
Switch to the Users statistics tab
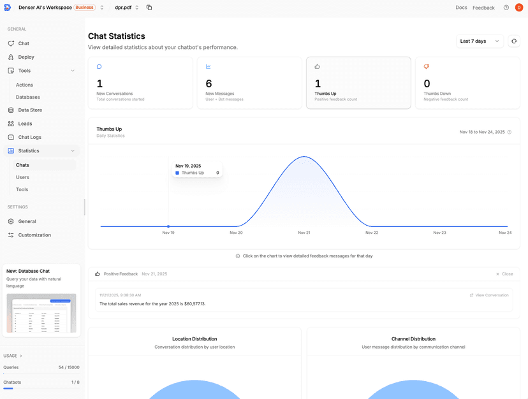(22, 177)
